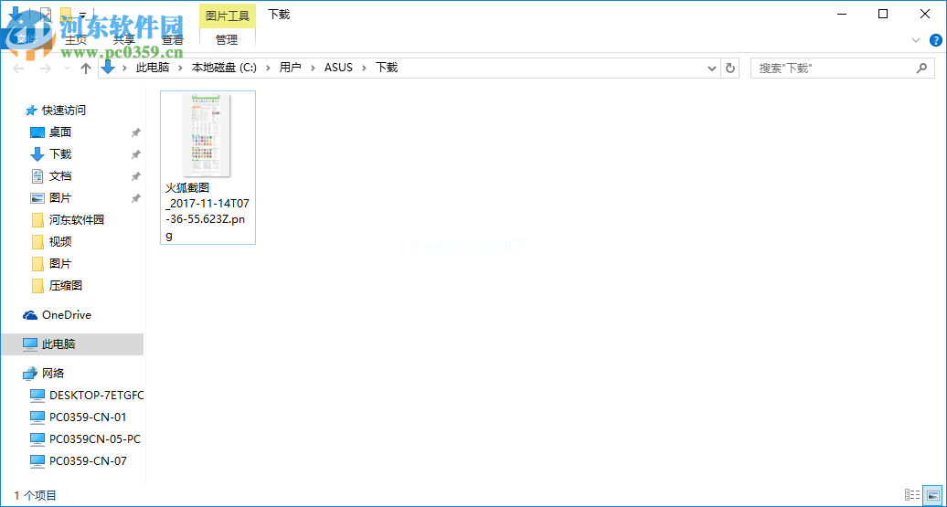Click the Back navigation arrow
Image resolution: width=947 pixels, height=507 pixels.
pos(18,69)
